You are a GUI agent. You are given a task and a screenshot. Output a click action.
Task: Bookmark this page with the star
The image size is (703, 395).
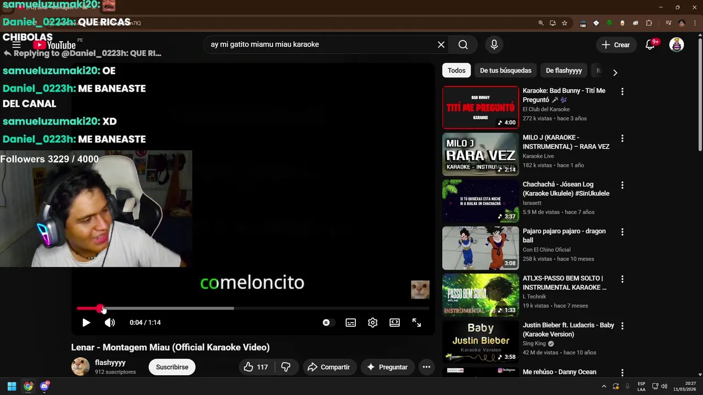tap(565, 23)
